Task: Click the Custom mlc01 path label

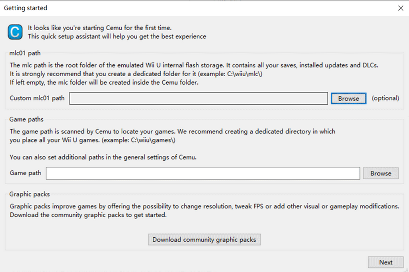Action: pos(37,98)
